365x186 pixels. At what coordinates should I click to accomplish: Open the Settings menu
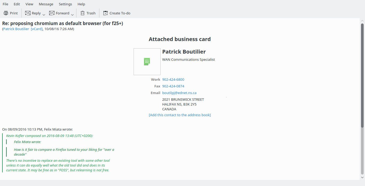tap(65, 4)
